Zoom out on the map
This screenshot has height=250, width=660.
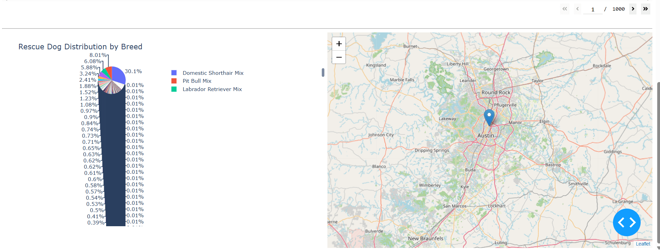point(339,57)
